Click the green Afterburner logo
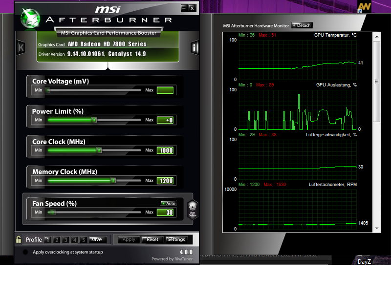 tap(30, 18)
